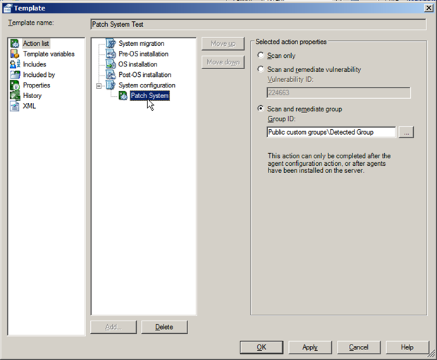Image resolution: width=437 pixels, height=360 pixels.
Task: Click the Template variables icon
Action: pos(15,54)
